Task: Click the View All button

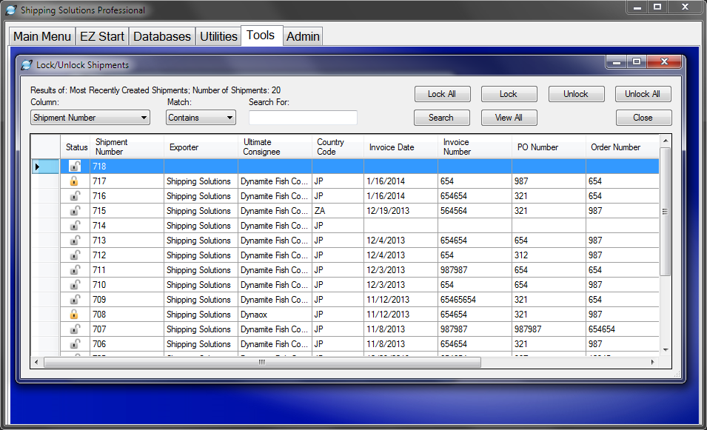Action: (x=509, y=118)
